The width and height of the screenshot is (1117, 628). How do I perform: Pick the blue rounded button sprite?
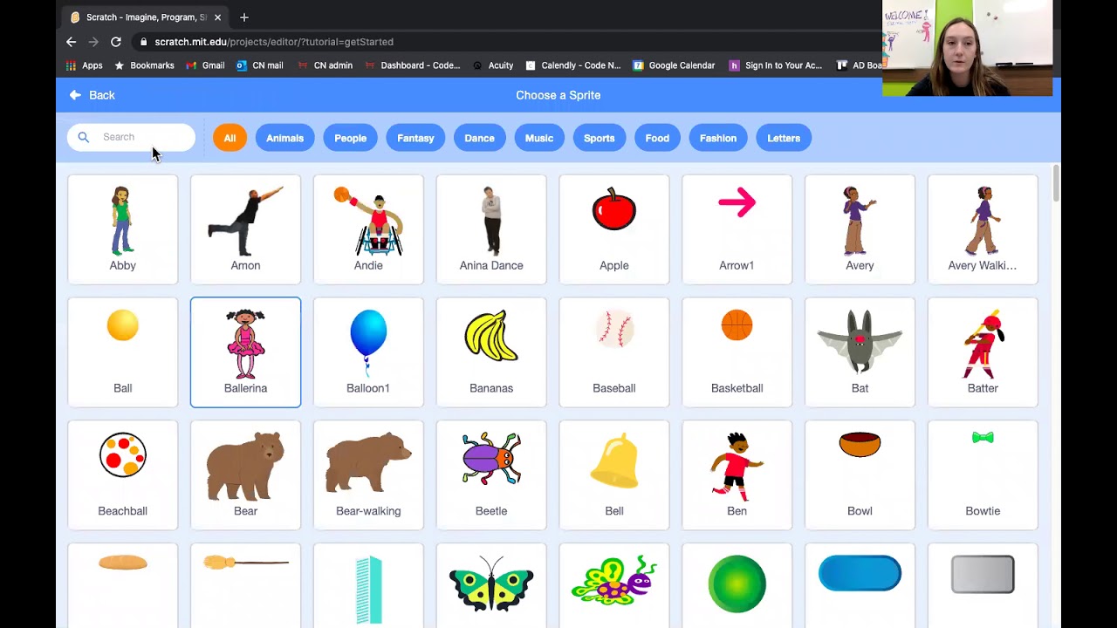click(860, 585)
